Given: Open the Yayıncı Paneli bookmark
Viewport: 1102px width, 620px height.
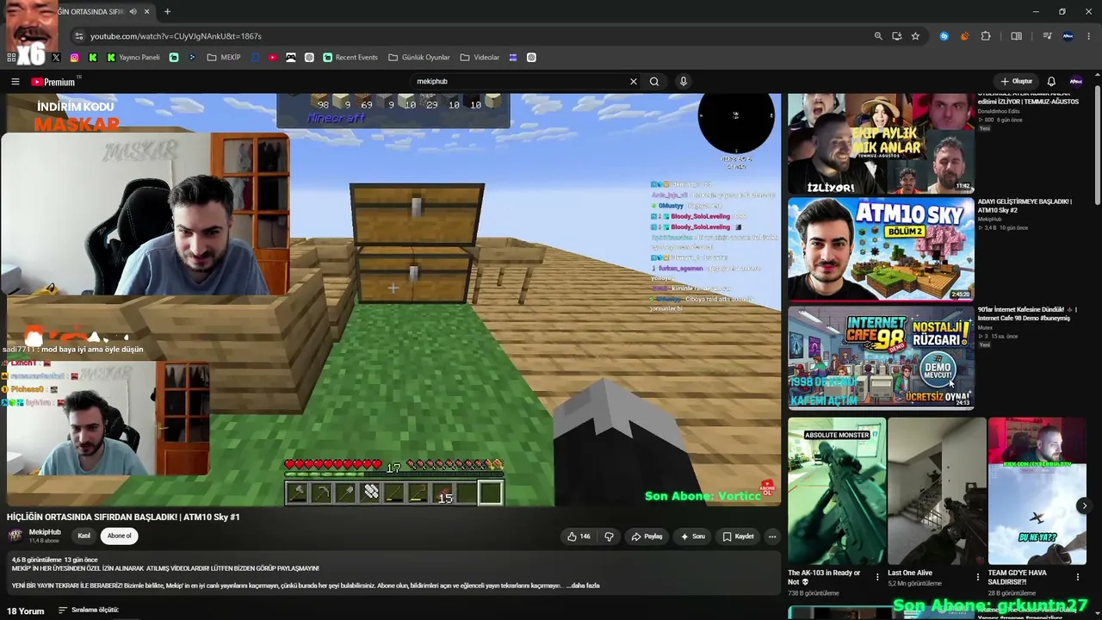Looking at the screenshot, I should [x=133, y=58].
